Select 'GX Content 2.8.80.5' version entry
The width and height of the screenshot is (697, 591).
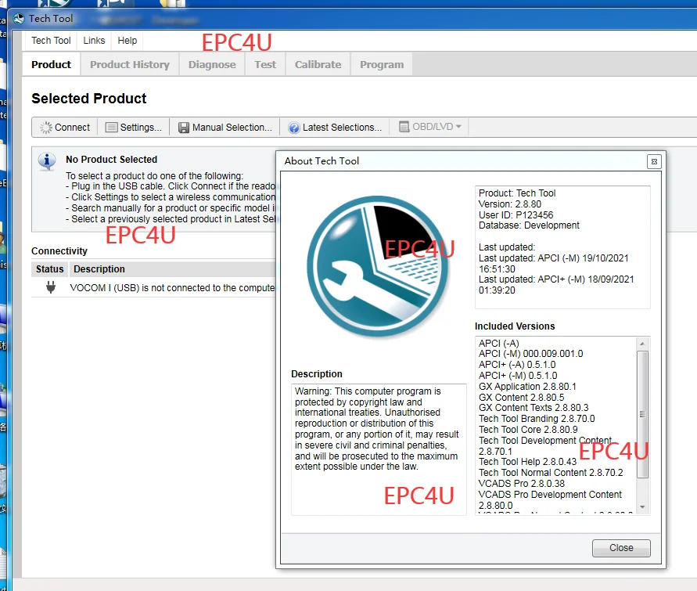tap(522, 398)
